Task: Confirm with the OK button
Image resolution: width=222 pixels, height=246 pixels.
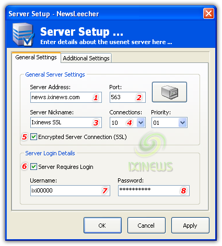Action: click(x=102, y=226)
